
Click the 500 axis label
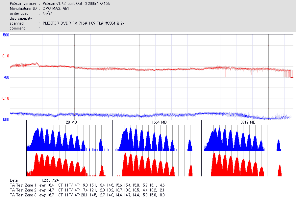6,35
